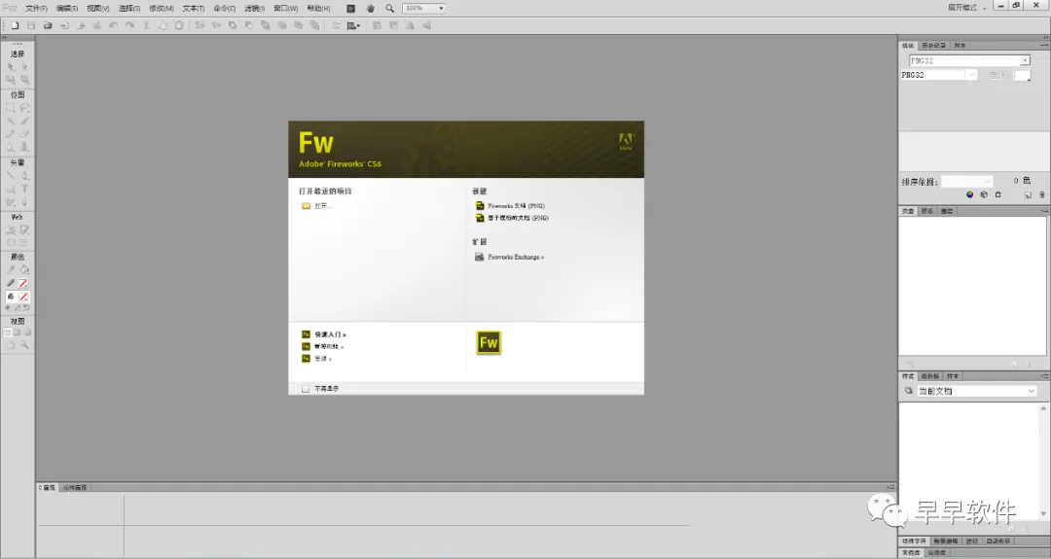The height and width of the screenshot is (559, 1051).
Task: Select the Marquee tool under 位图
Action: [11, 108]
